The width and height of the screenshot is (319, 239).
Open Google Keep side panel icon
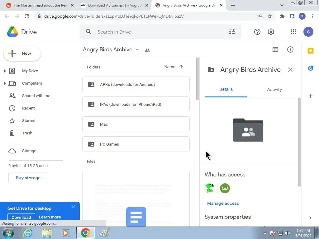311,51
